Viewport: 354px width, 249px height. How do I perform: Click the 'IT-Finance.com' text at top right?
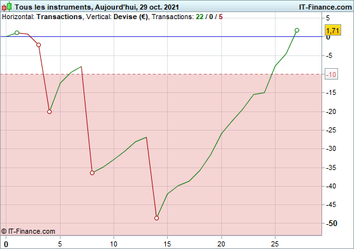pos(325,7)
